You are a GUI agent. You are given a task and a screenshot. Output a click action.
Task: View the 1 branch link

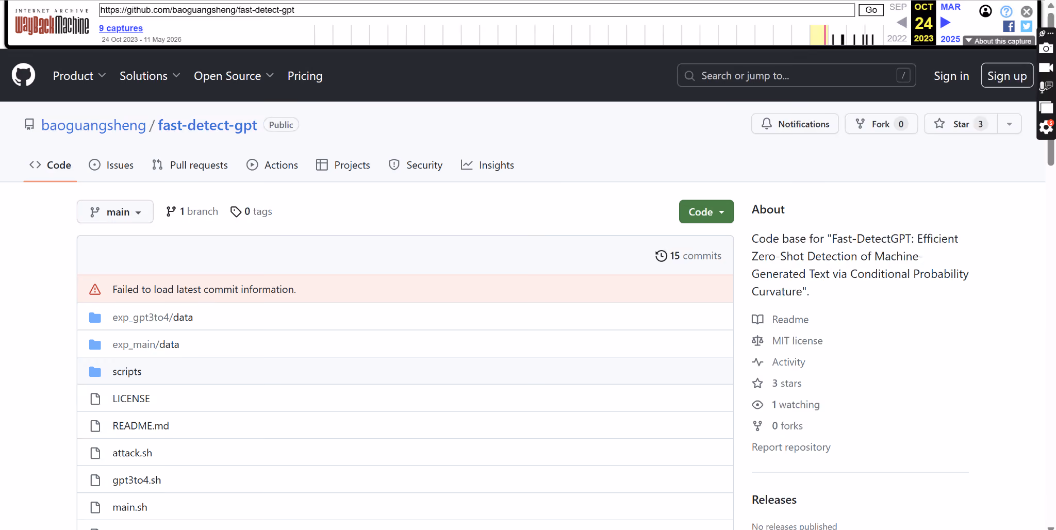pyautogui.click(x=192, y=211)
